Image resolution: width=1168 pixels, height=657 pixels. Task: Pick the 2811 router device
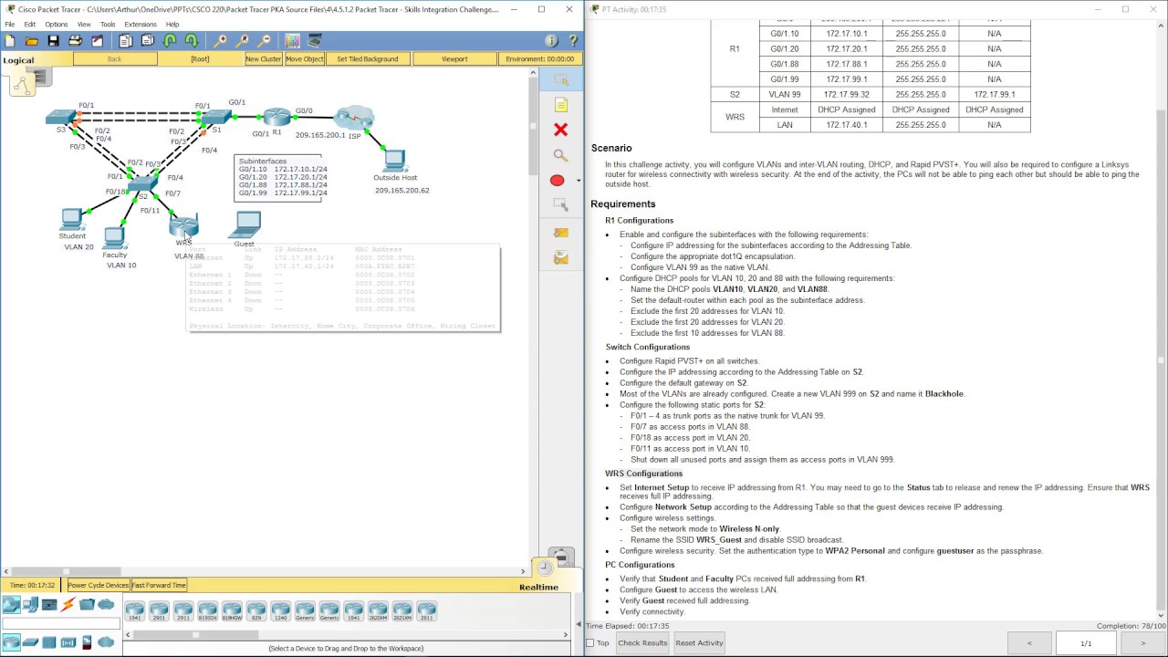pyautogui.click(x=426, y=610)
